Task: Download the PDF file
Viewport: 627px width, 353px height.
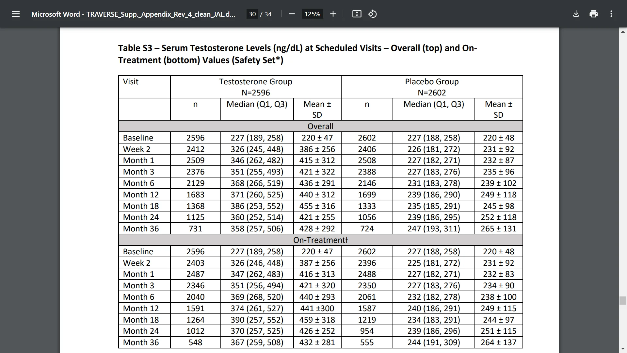Action: point(576,14)
